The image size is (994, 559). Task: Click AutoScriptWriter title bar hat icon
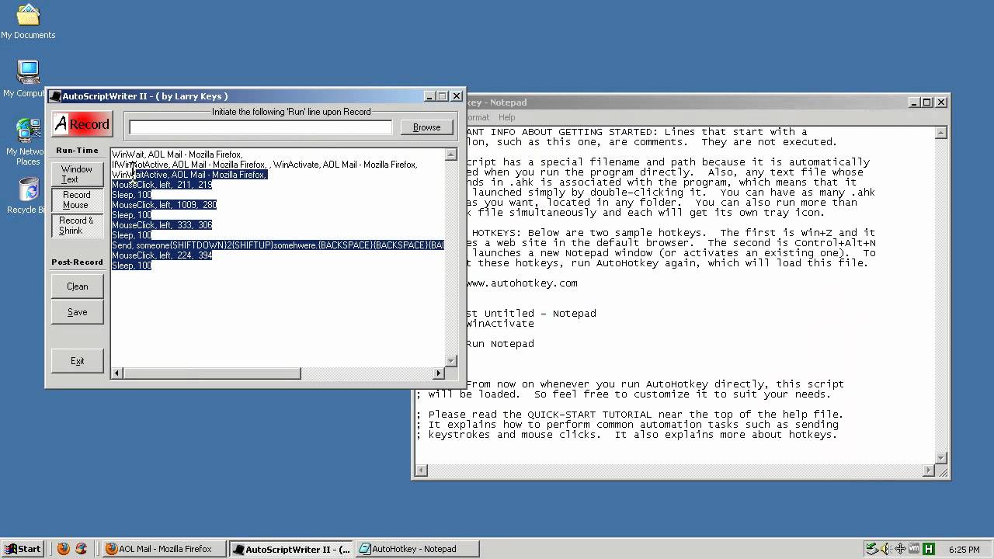click(55, 96)
